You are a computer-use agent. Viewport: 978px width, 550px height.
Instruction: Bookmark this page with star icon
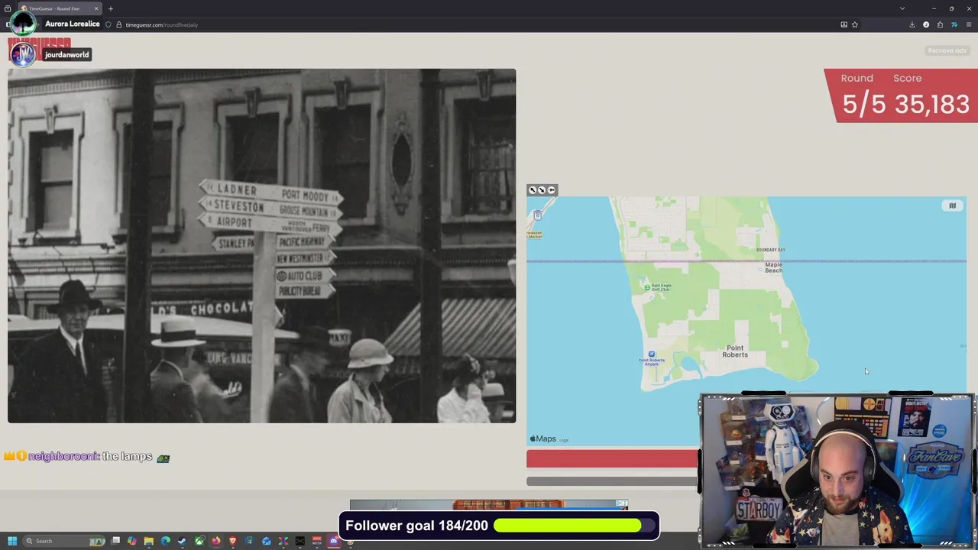tap(854, 24)
